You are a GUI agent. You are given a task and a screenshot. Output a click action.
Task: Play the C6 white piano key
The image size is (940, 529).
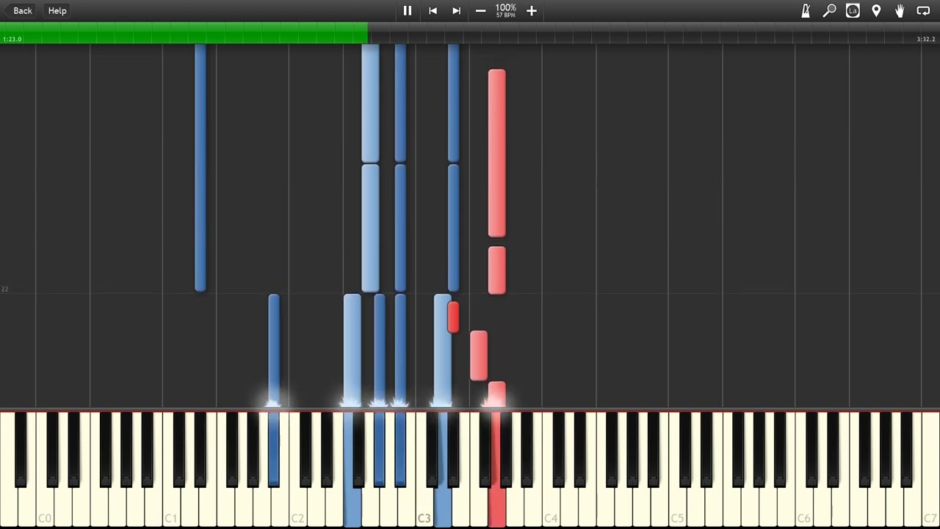click(x=803, y=507)
